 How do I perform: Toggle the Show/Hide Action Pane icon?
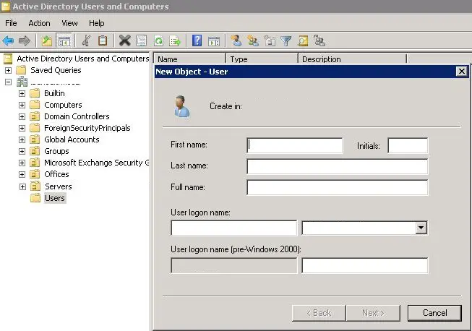(214, 40)
